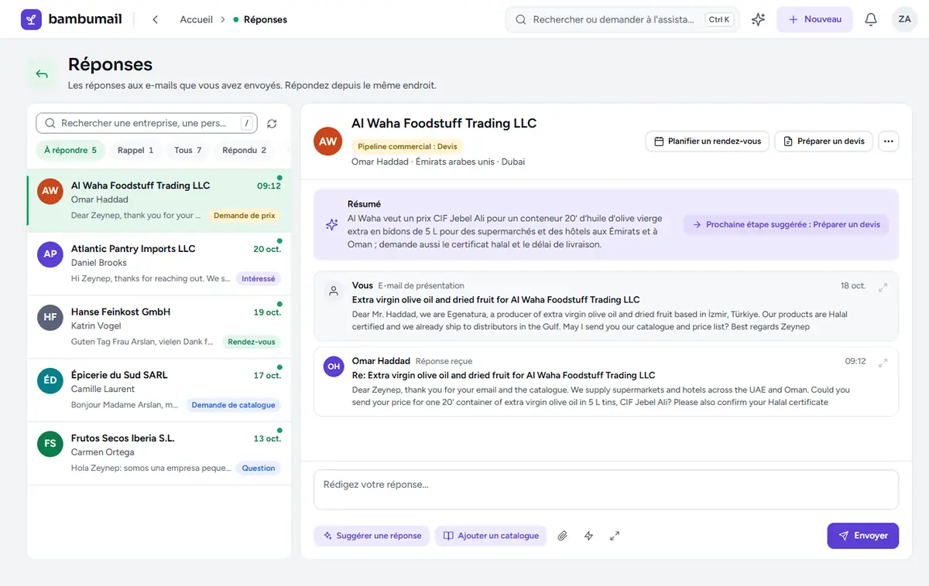The width and height of the screenshot is (929, 586).
Task: Click the ÉD avatar for Épicerie du Sud
Action: pyautogui.click(x=50, y=380)
